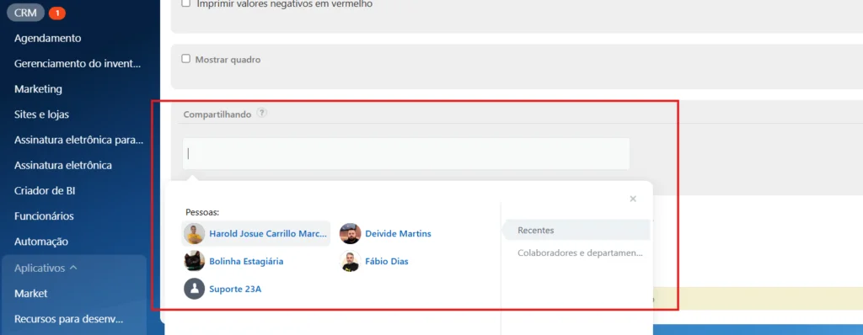Click Deivide Martins' avatar photo
Viewport: 863px width, 335px height.
pos(350,234)
